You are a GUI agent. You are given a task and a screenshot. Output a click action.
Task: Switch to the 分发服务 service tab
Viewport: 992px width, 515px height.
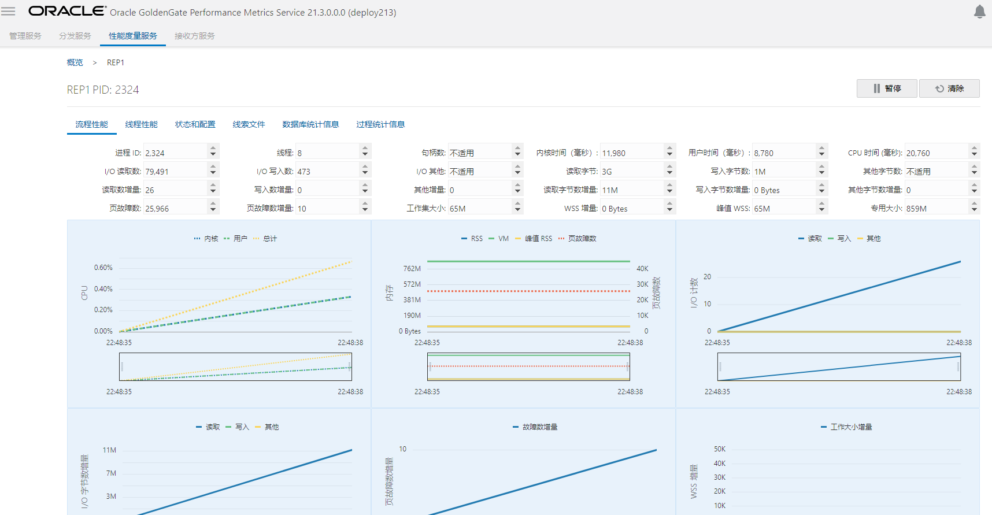tap(75, 36)
